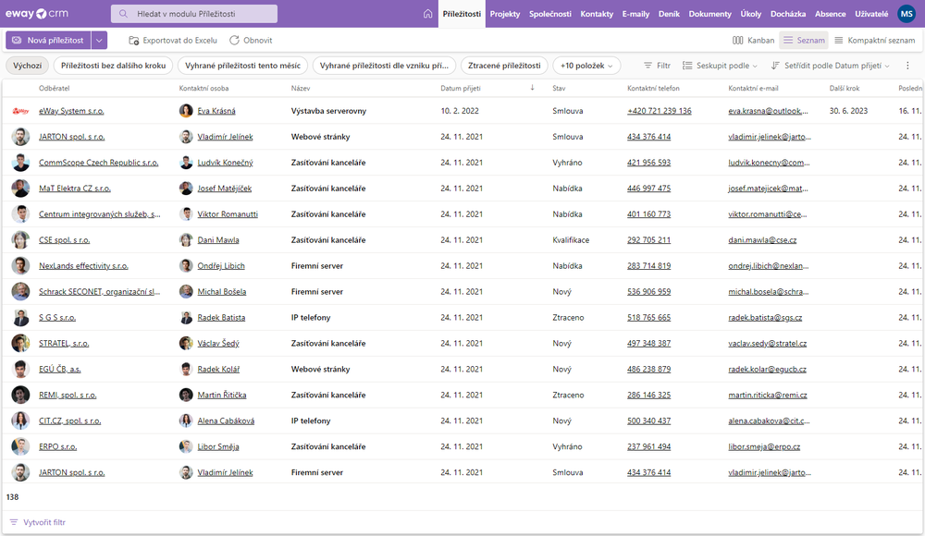
Task: Call phone number +420 721 239 136
Action: pos(660,111)
